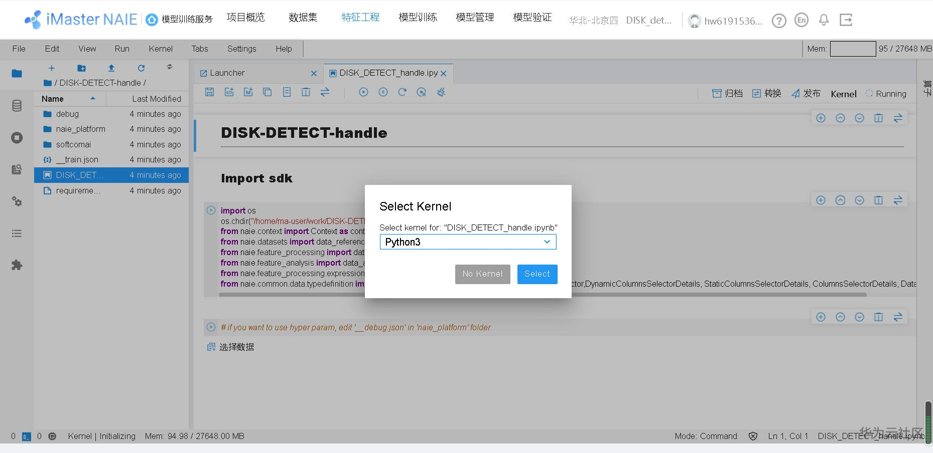Open the Settings menu
Viewport: 933px width, 453px height.
click(242, 49)
